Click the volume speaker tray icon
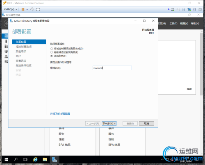Viewport: 205px width, 165px height. [172, 159]
